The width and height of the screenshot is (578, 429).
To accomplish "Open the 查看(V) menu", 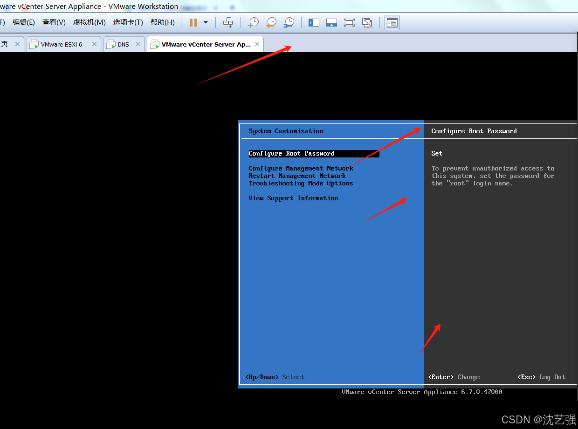I will 54,22.
